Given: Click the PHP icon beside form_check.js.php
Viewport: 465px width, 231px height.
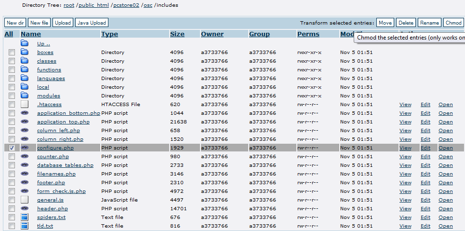Looking at the screenshot, I should 25,191.
